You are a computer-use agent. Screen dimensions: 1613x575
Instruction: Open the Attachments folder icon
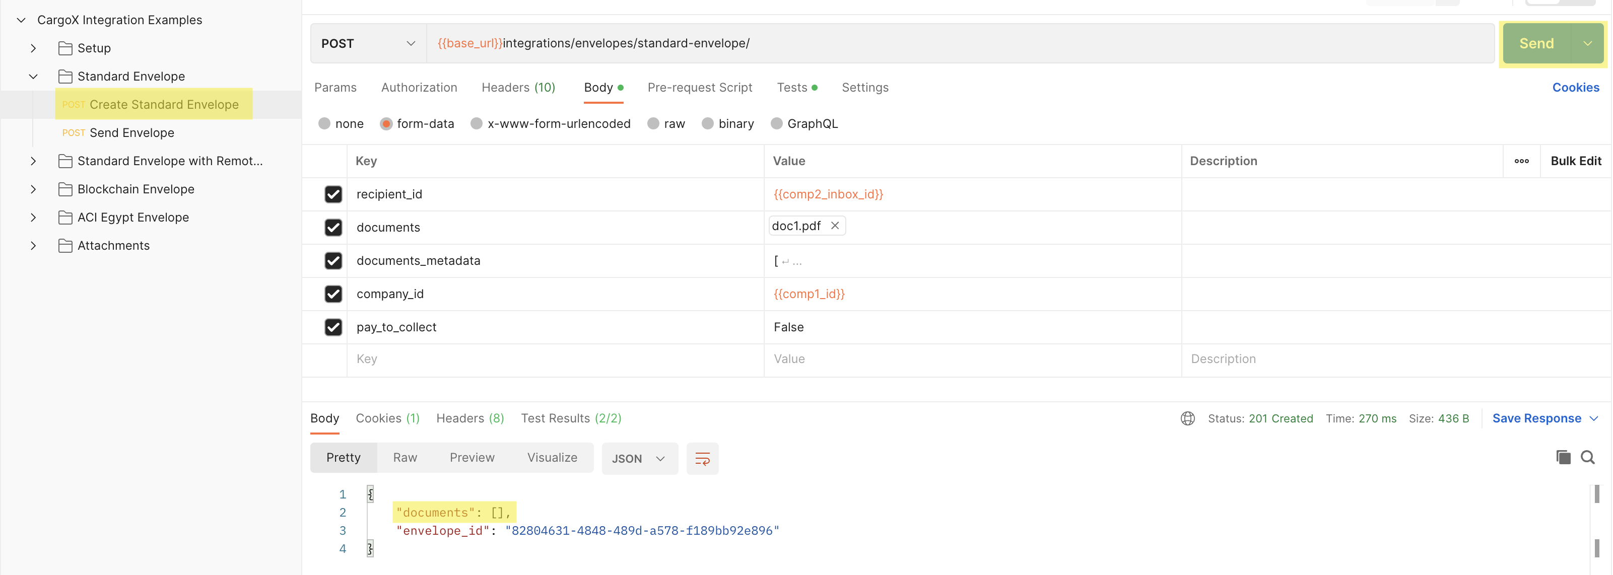[65, 246]
